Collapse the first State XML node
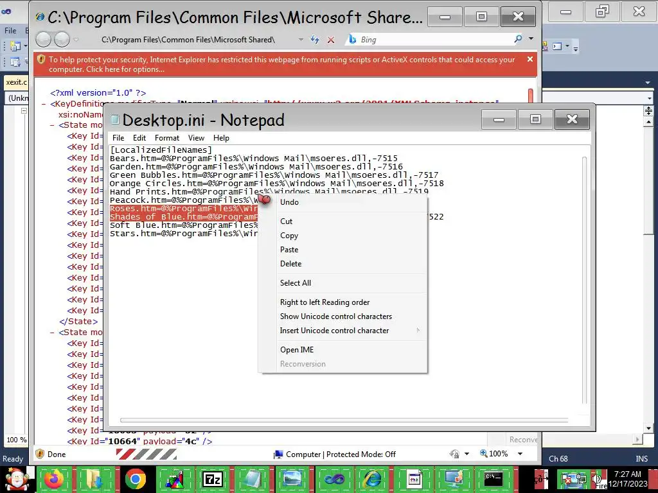658x493 pixels. (52, 125)
